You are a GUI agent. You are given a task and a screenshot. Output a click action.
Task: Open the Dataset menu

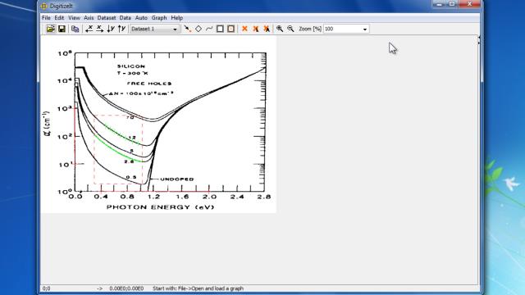coord(107,18)
